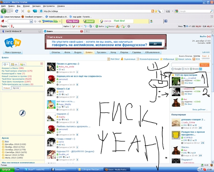
Task: Open the toolbar search combo box dropdown
Action: (31, 21)
